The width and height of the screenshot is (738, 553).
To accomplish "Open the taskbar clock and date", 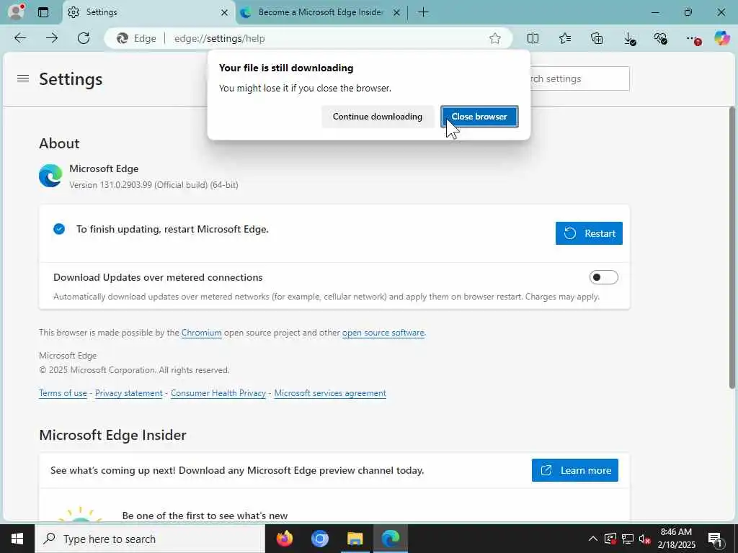I will pos(676,539).
